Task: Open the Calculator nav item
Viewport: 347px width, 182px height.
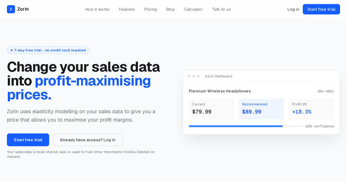Action: pos(193,9)
